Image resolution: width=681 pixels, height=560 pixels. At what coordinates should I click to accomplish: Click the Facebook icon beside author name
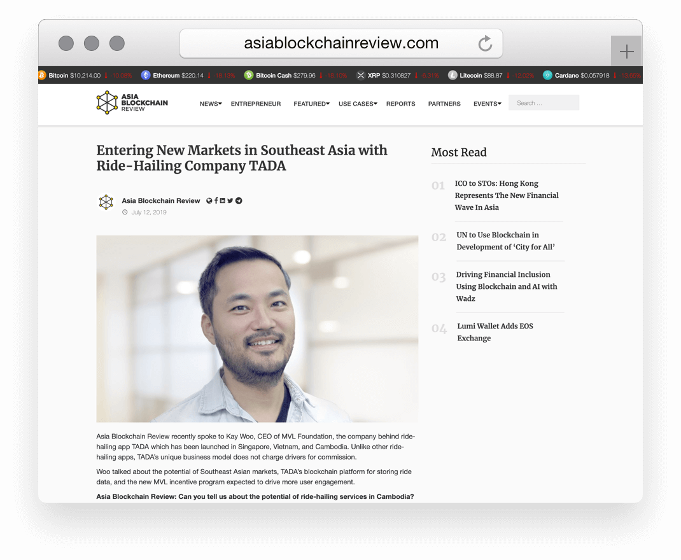coord(216,201)
